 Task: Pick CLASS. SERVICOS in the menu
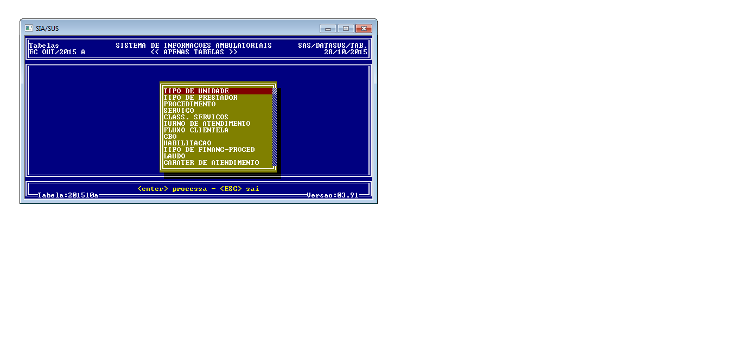pos(196,117)
